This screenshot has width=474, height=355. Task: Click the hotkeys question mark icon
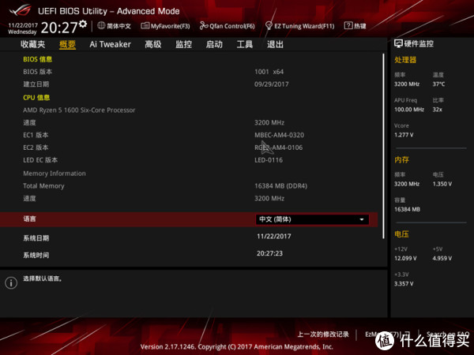[348, 26]
